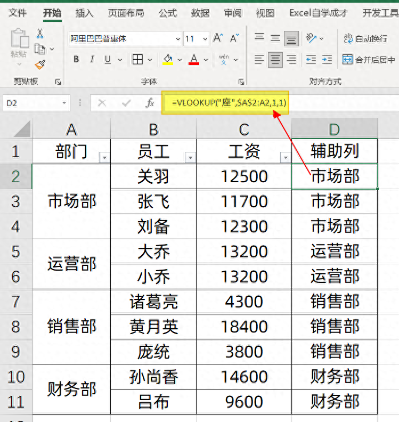The width and height of the screenshot is (399, 422).
Task: Open the Insert Function fx button
Action: click(x=150, y=103)
